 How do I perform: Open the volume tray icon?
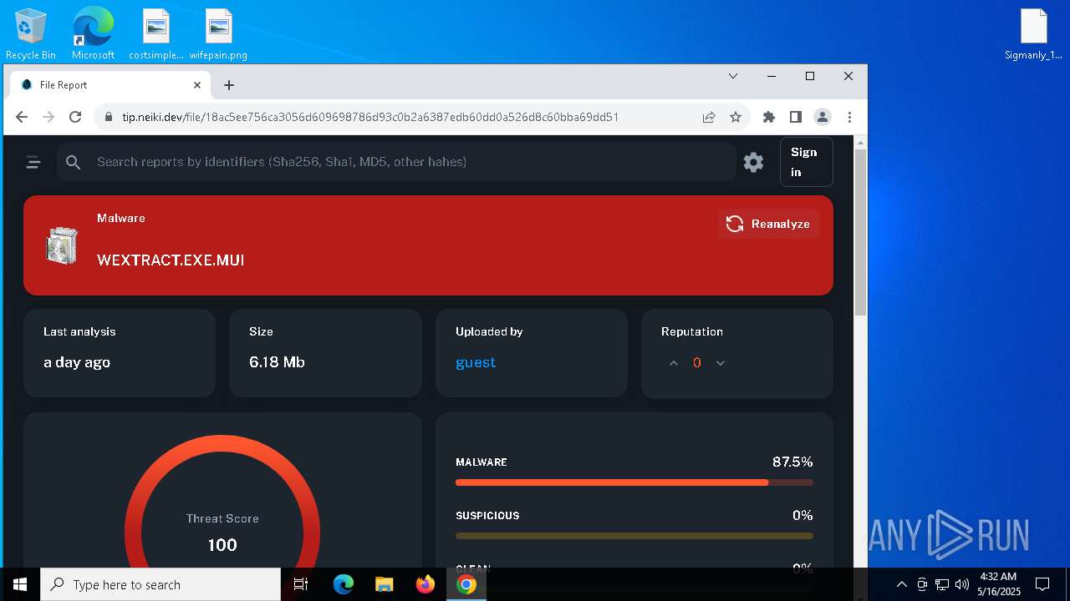click(x=962, y=584)
